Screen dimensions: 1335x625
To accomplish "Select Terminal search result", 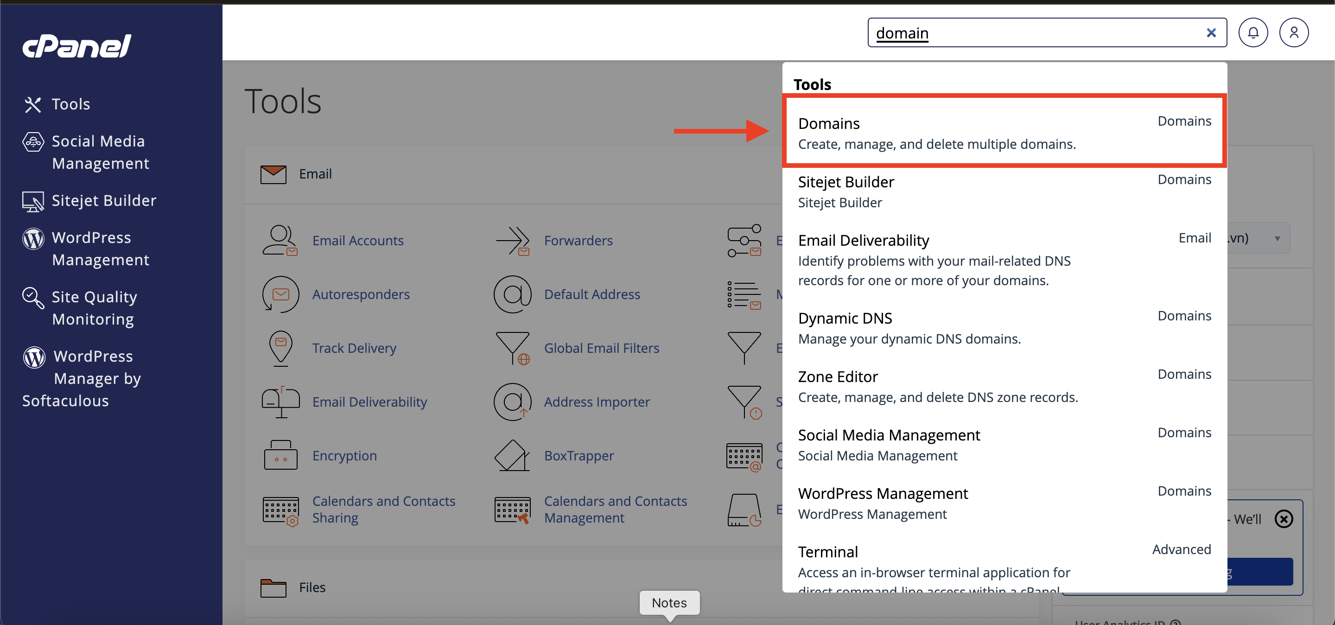I will 1004,567.
